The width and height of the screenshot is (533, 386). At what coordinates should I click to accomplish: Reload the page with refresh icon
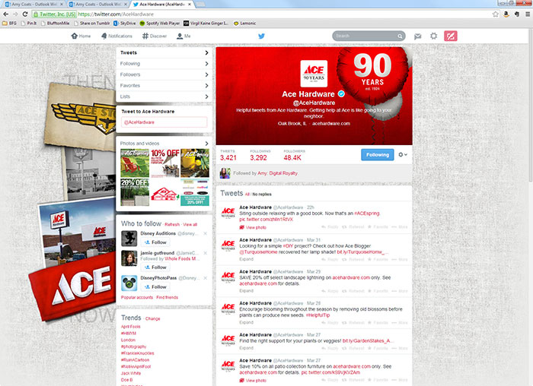pos(25,14)
